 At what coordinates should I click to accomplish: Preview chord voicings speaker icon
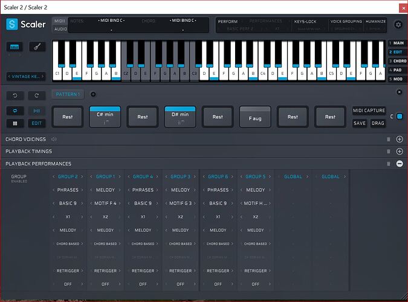pos(54,139)
